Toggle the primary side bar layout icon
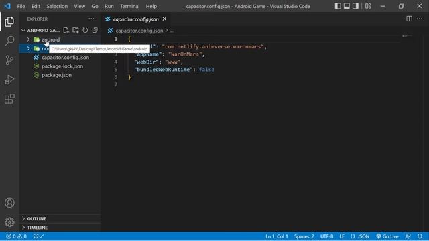Viewport: 429px width, 241px height. tap(338, 6)
